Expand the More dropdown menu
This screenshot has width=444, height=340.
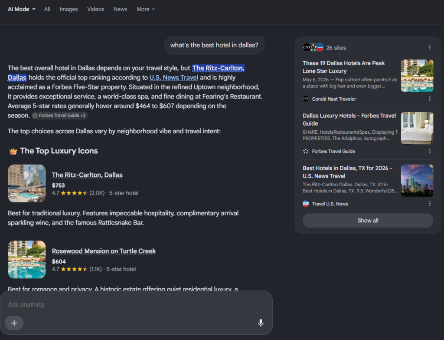click(x=146, y=9)
